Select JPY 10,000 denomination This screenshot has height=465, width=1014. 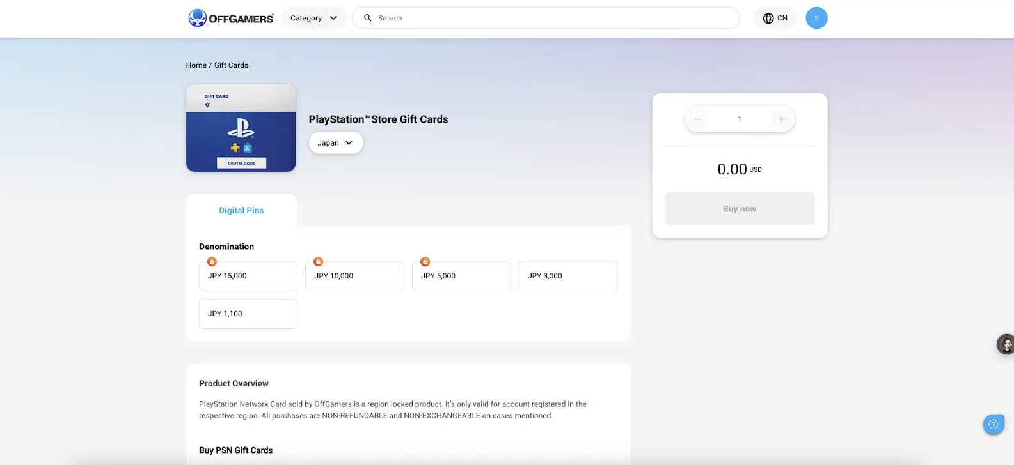tap(355, 276)
